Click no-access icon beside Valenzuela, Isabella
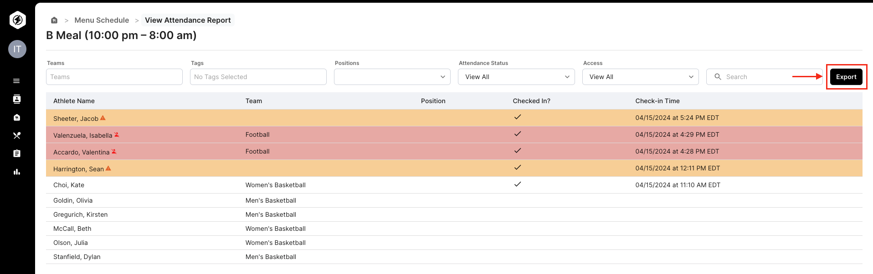 pyautogui.click(x=117, y=135)
